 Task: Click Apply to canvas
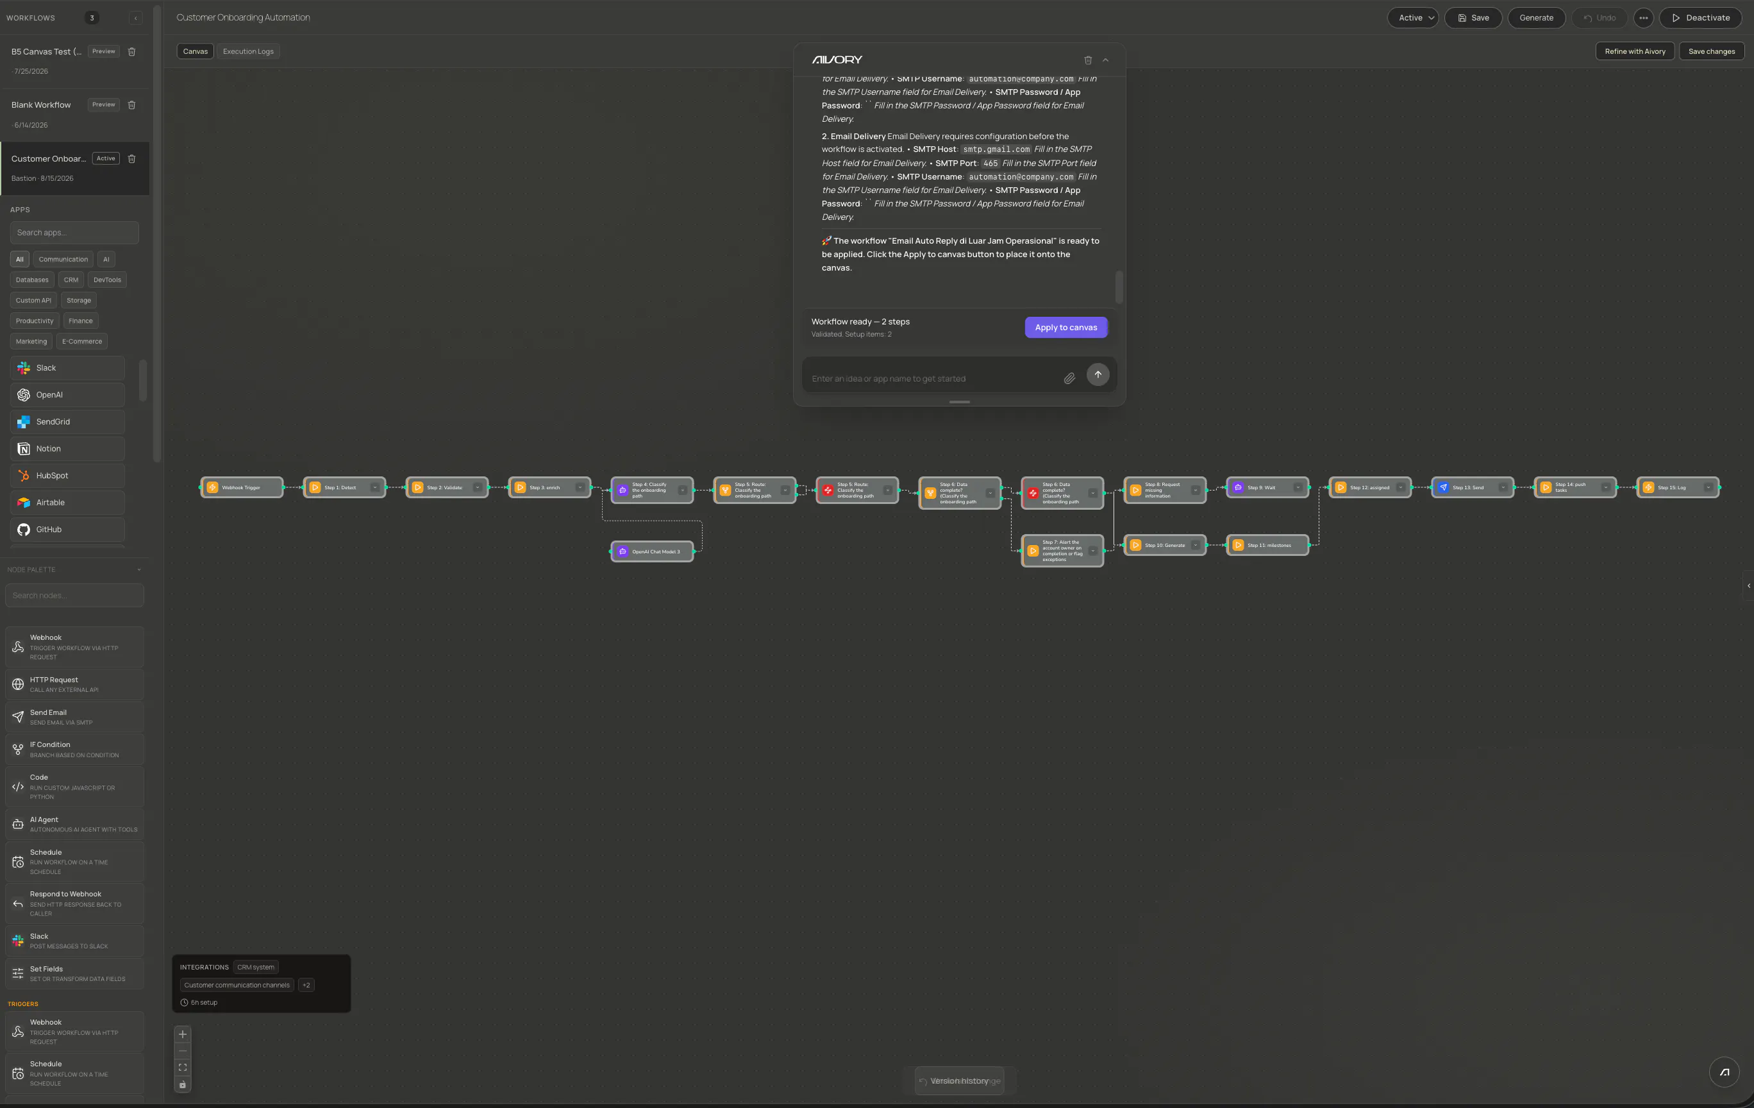(x=1065, y=327)
